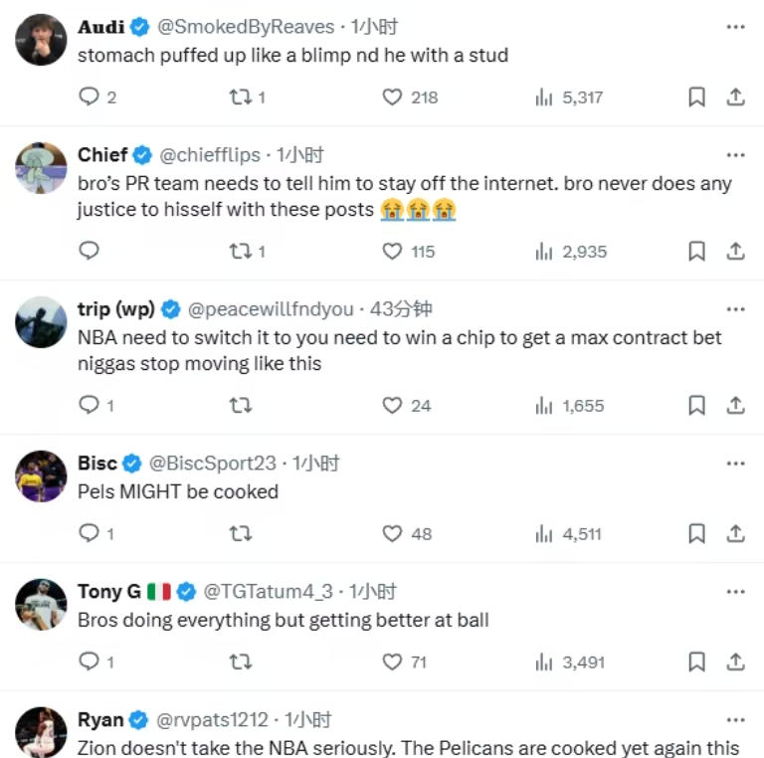Click trip (wp)'s profile picture
Screen dimensions: 764x758
pyautogui.click(x=42, y=321)
